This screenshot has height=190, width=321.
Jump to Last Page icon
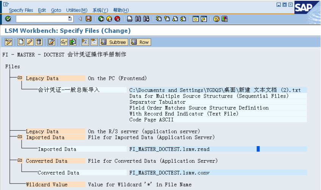point(183,19)
